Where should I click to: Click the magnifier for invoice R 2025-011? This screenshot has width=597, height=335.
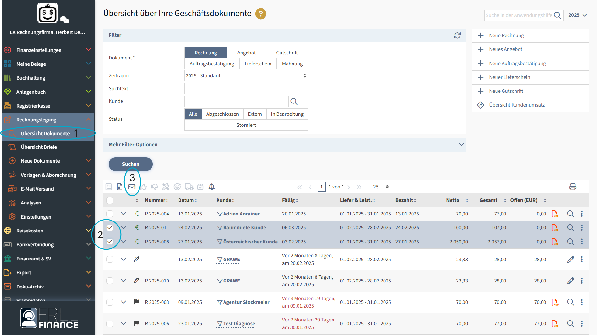point(570,228)
